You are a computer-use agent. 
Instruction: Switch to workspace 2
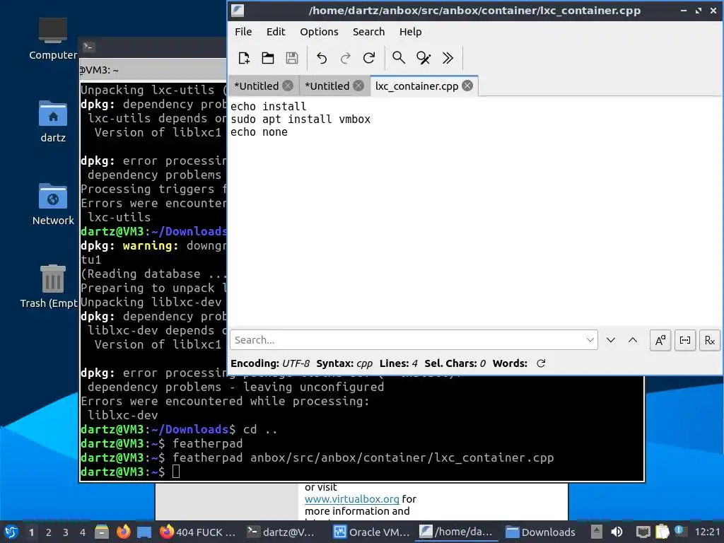49,532
